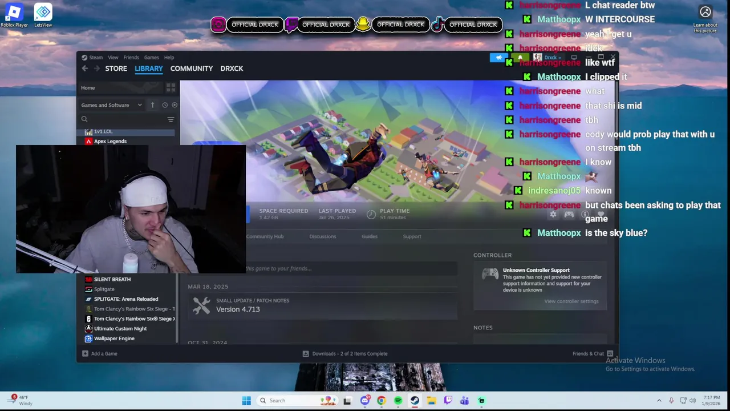
Task: Open Twitch app from the taskbar
Action: click(x=448, y=401)
